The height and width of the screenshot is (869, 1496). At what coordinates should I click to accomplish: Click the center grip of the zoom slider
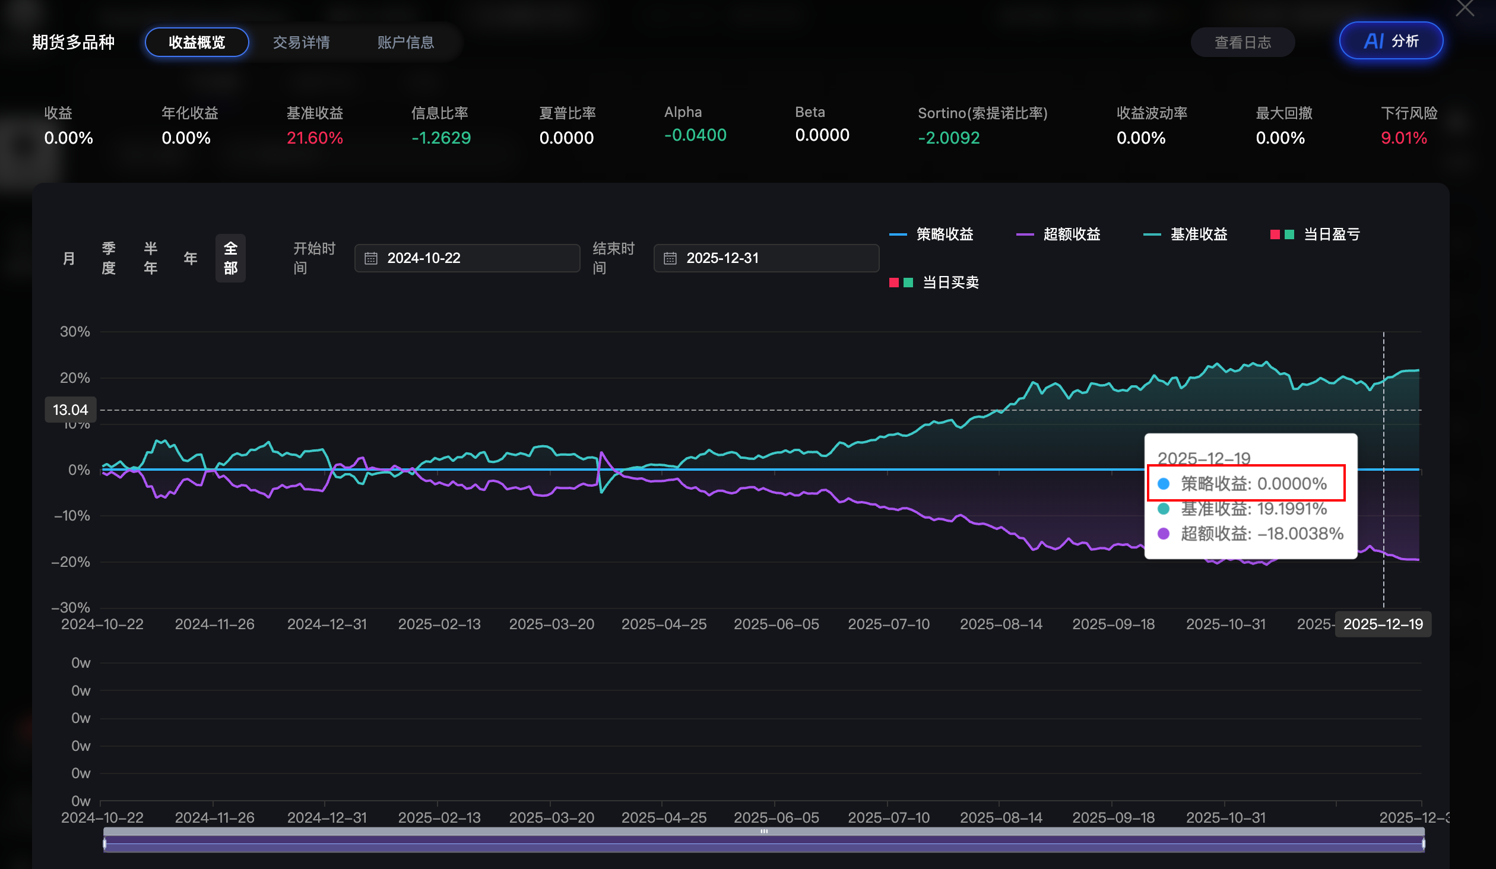[x=764, y=831]
